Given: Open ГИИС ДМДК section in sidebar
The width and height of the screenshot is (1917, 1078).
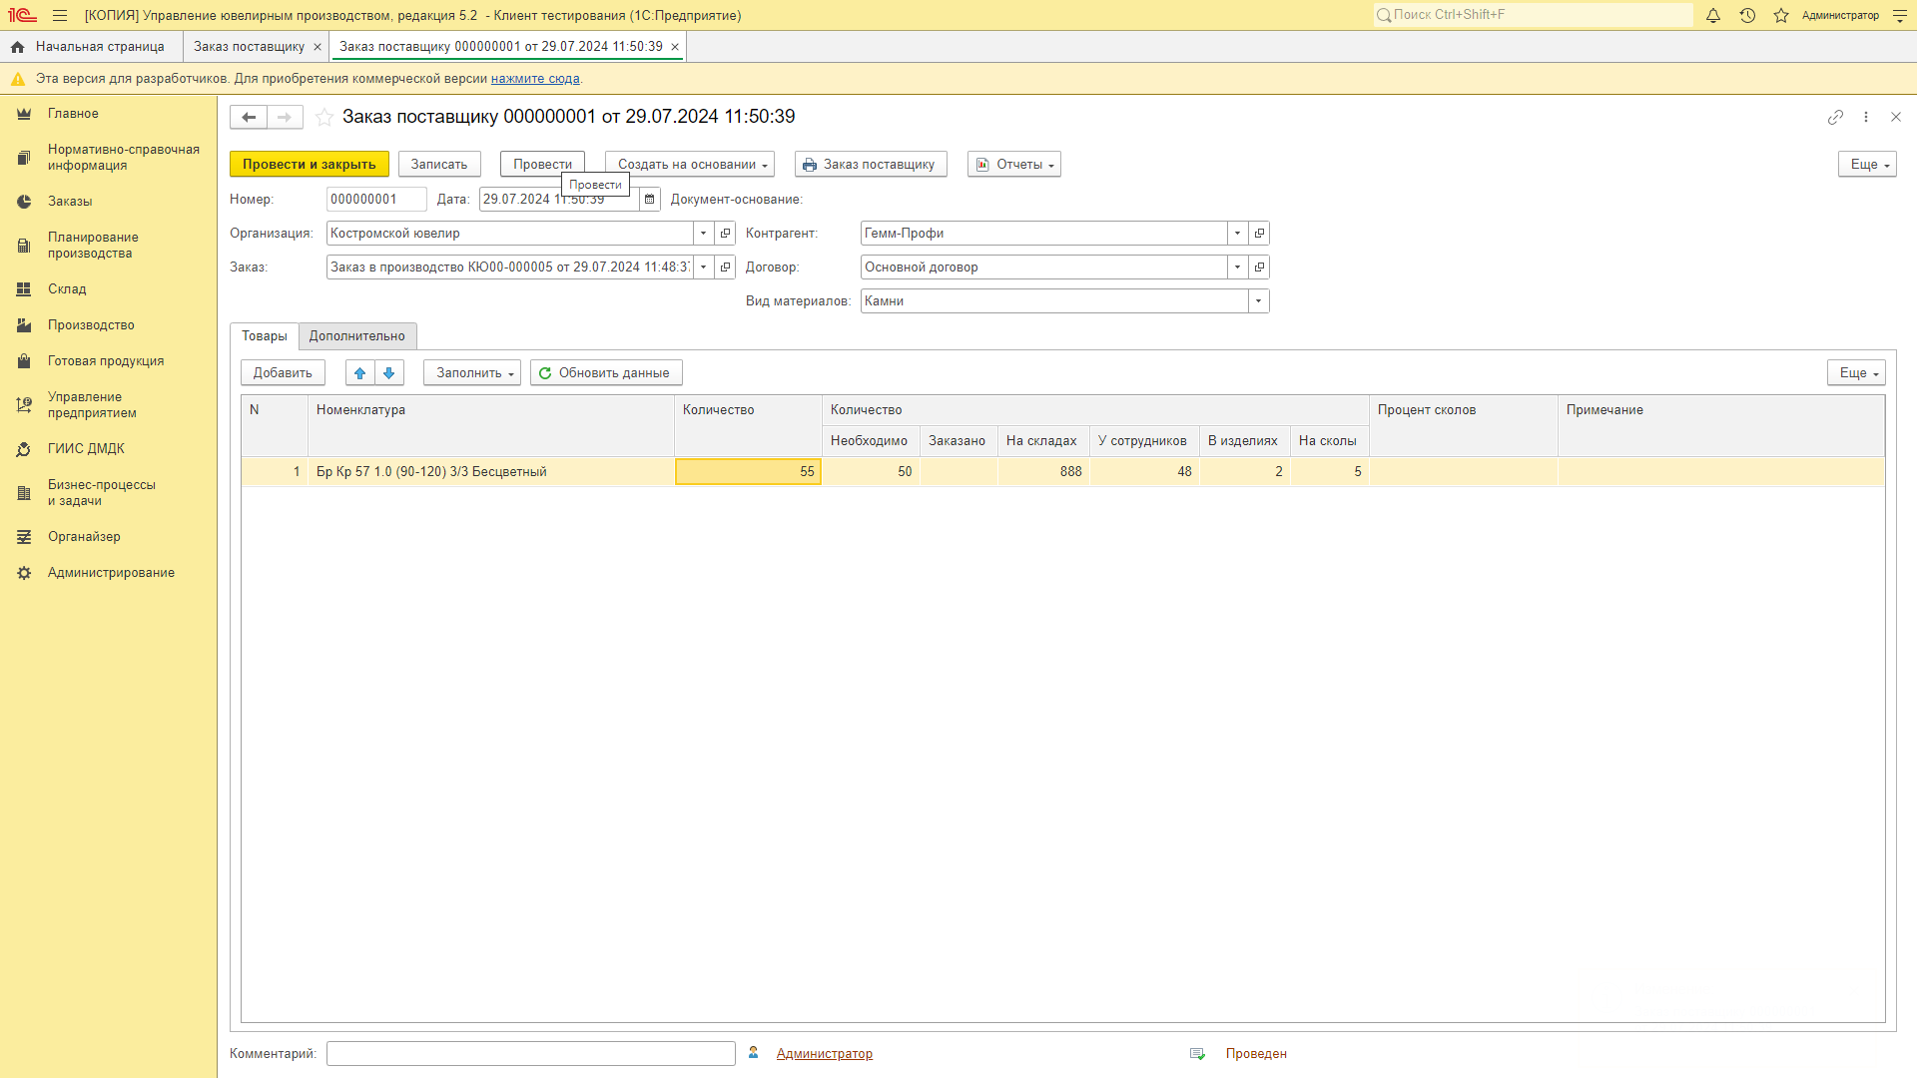Looking at the screenshot, I should [86, 449].
